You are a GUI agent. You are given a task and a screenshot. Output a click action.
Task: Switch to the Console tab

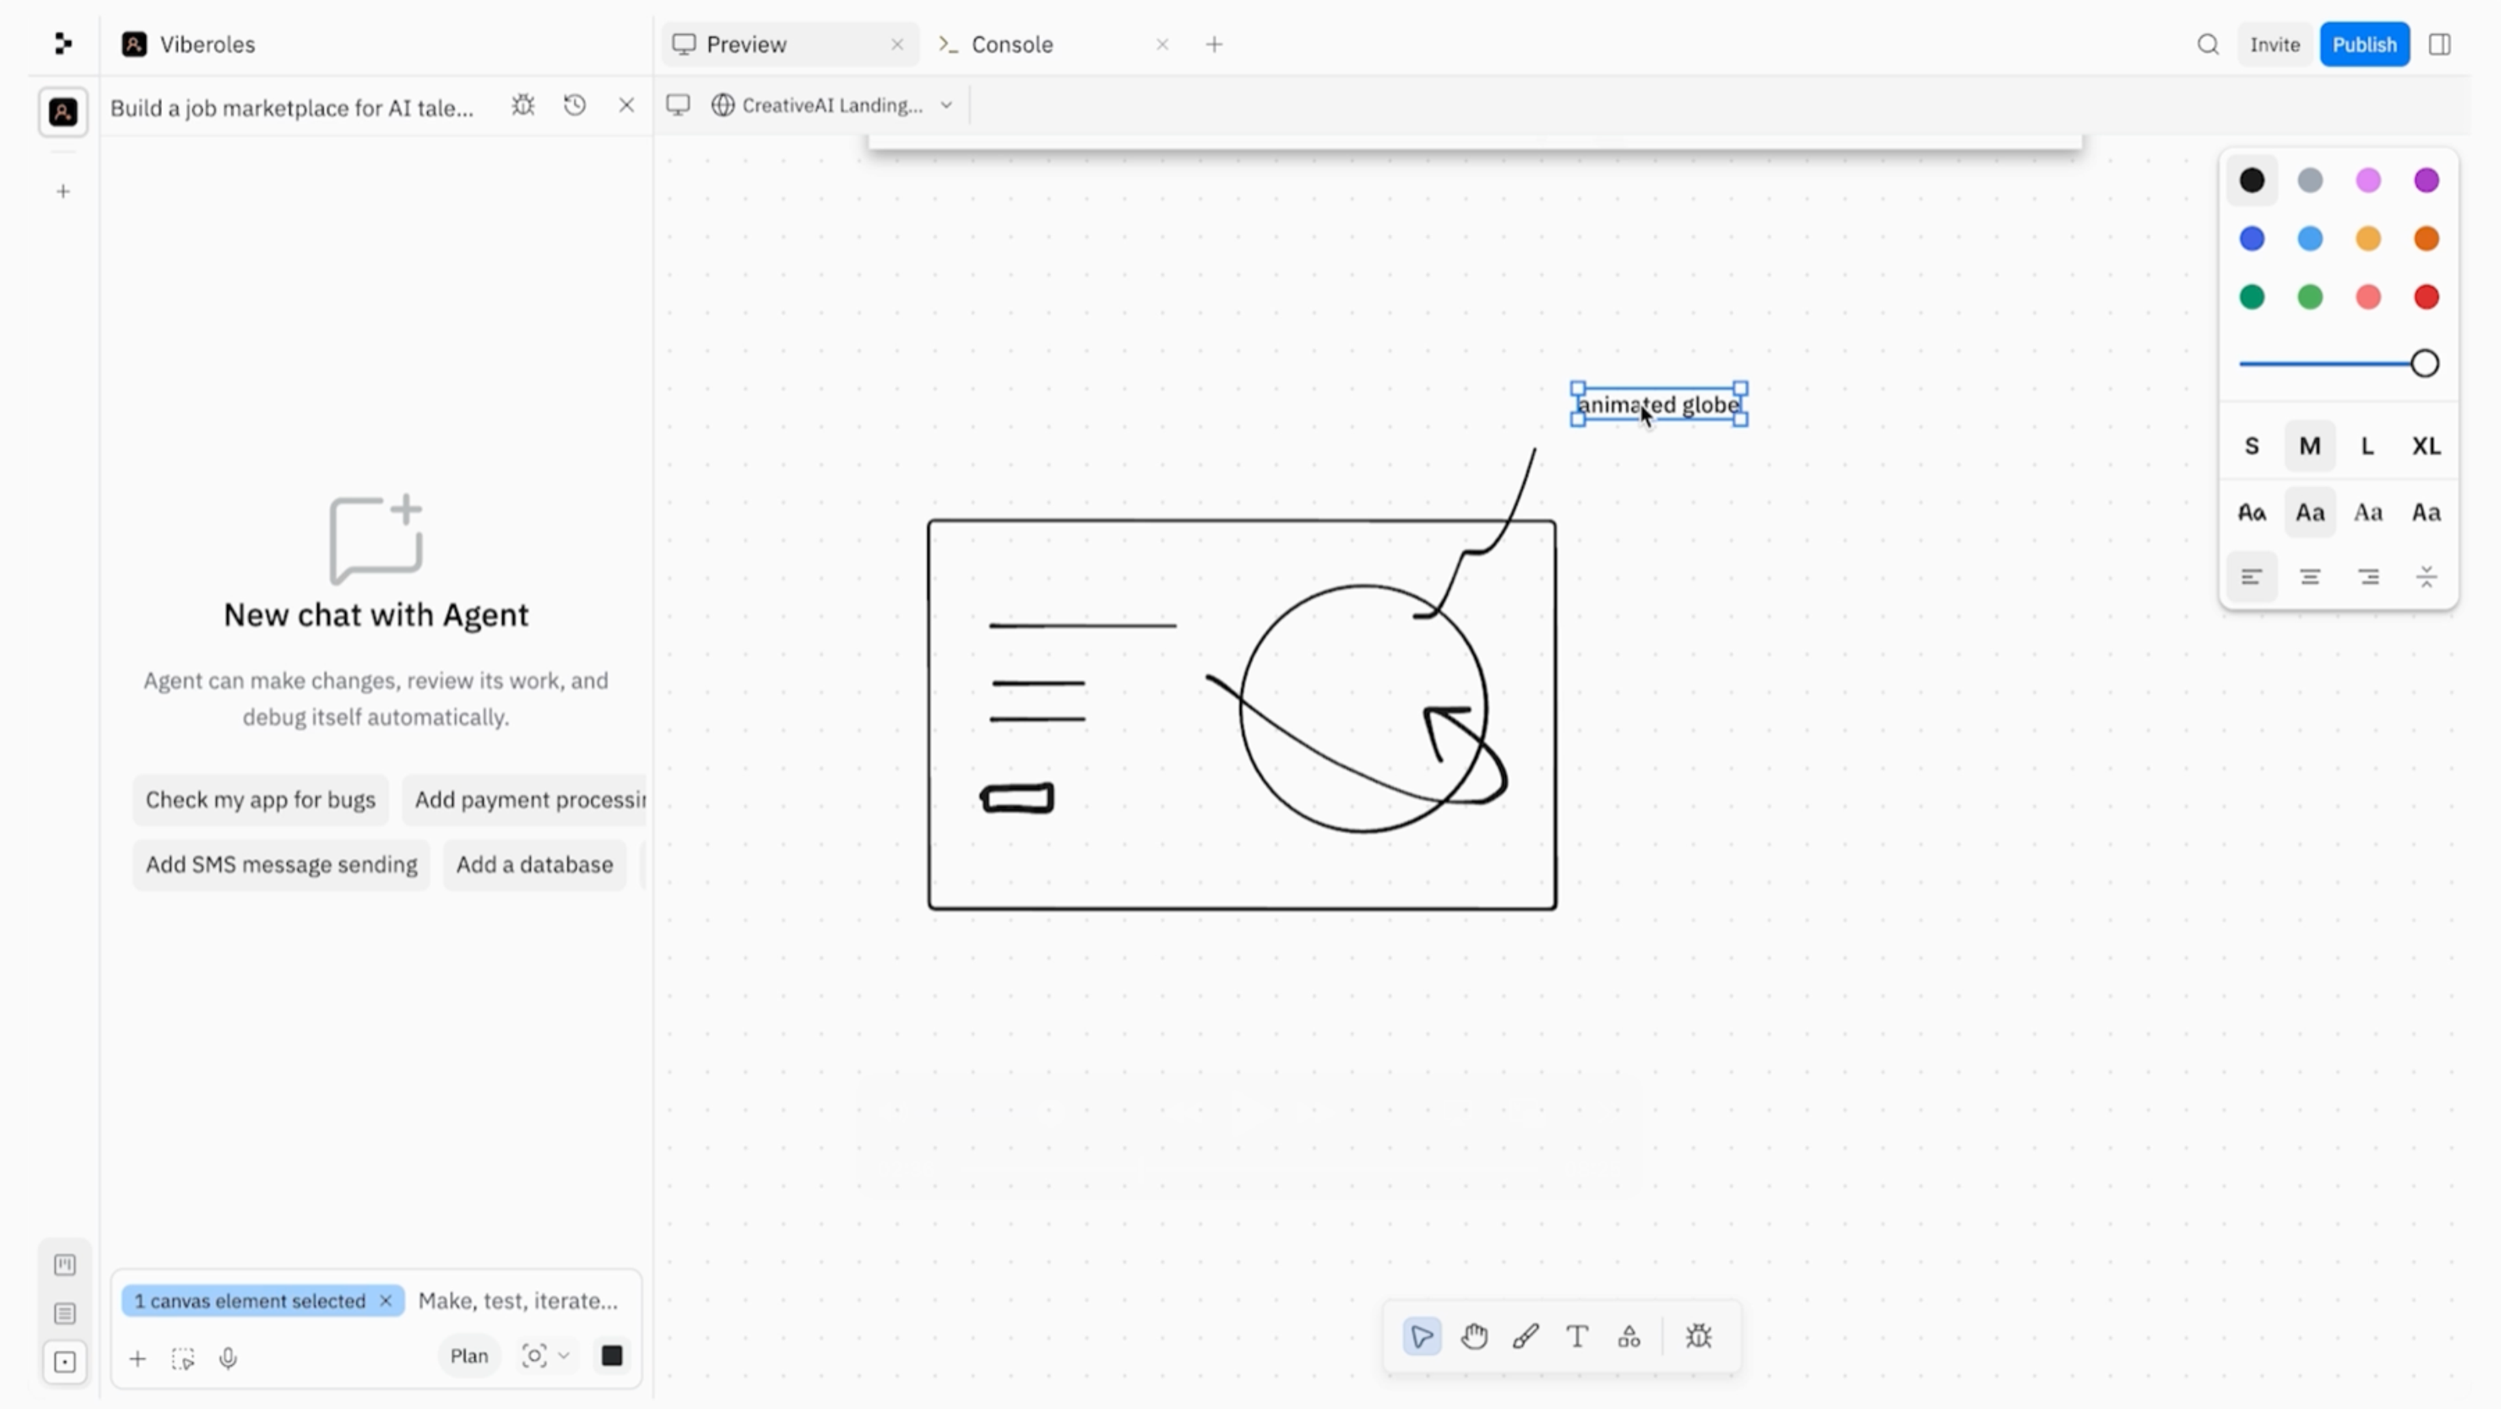point(1011,45)
